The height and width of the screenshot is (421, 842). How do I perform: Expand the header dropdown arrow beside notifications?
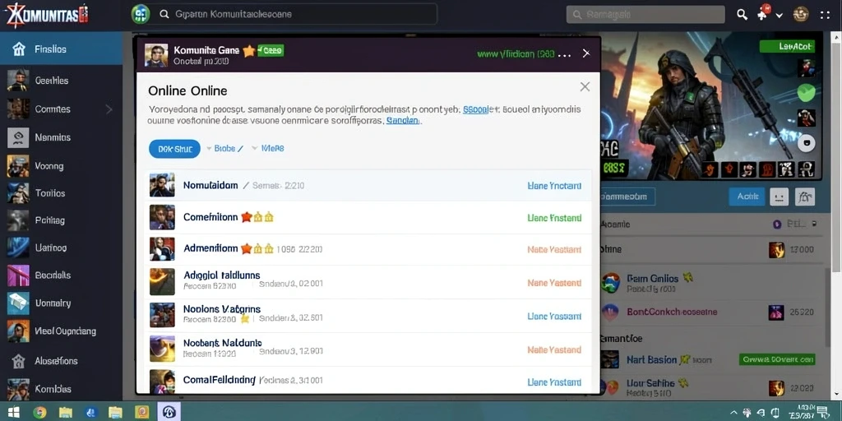click(x=780, y=15)
